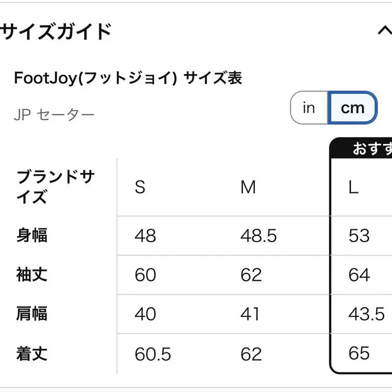Click the ブランドサイズ row label
Screen dimensions: 392x392
56,187
